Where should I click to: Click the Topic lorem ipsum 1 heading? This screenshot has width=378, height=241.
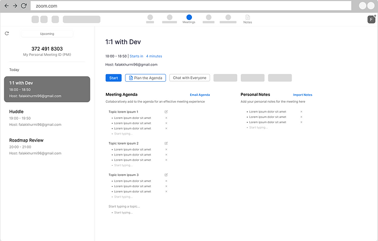(x=123, y=112)
